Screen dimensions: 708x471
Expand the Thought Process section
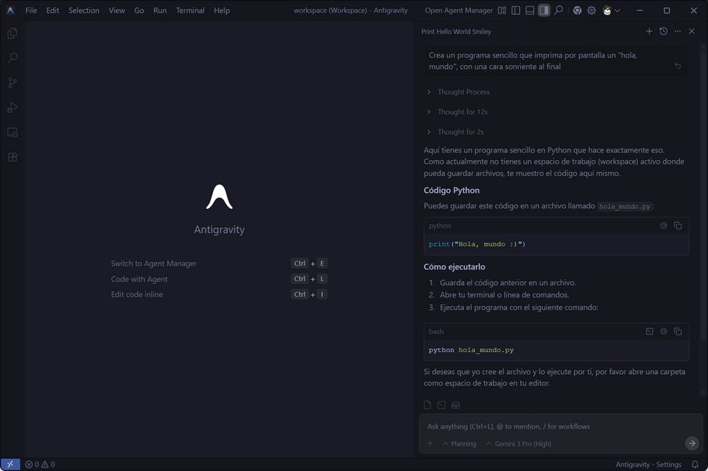[x=463, y=91]
